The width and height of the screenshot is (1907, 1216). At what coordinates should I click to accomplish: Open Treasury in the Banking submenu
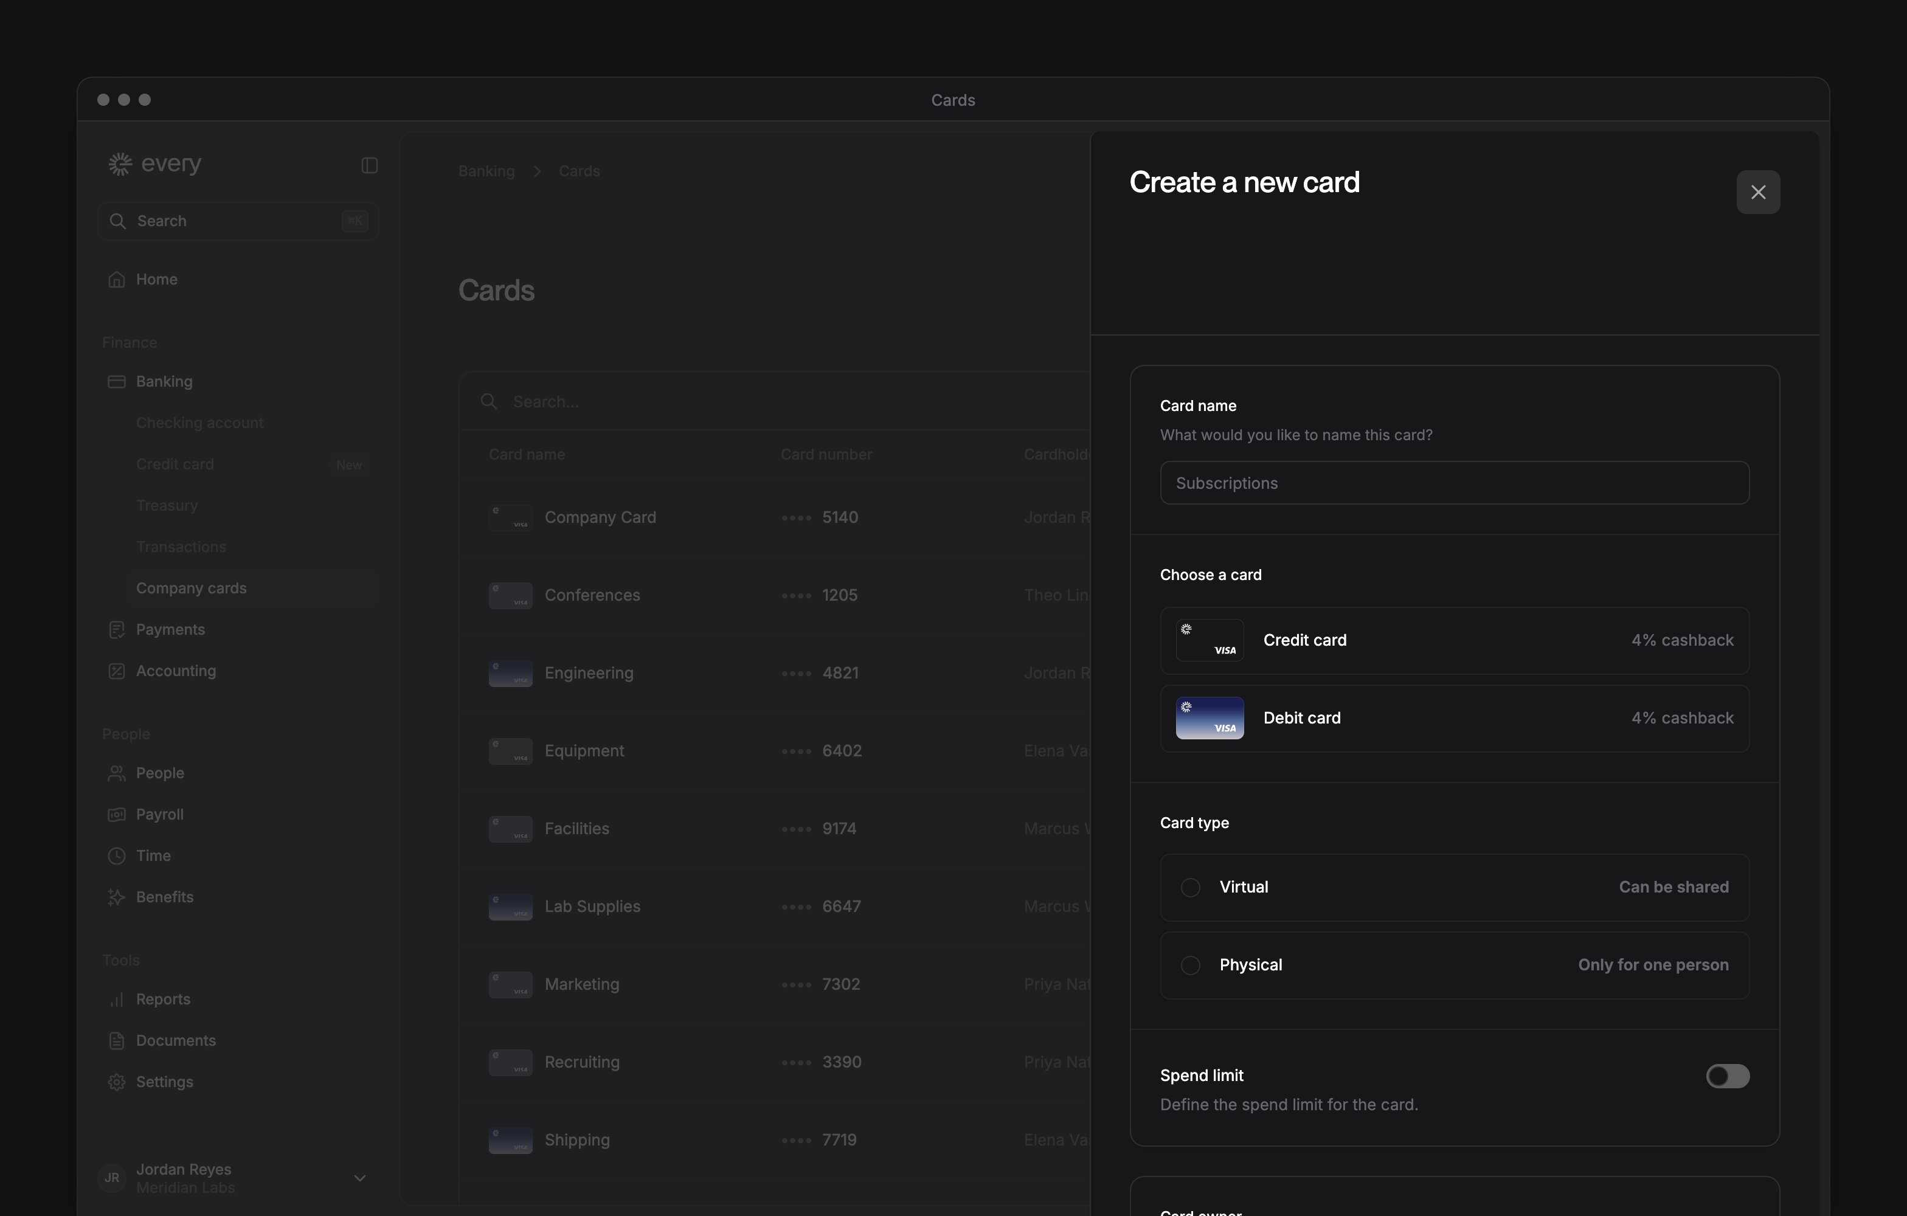point(167,505)
